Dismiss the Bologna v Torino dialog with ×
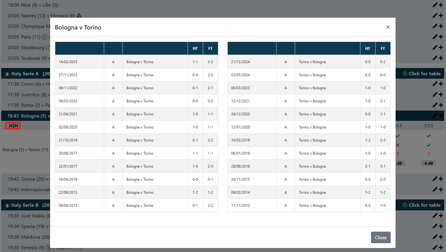 click(388, 27)
